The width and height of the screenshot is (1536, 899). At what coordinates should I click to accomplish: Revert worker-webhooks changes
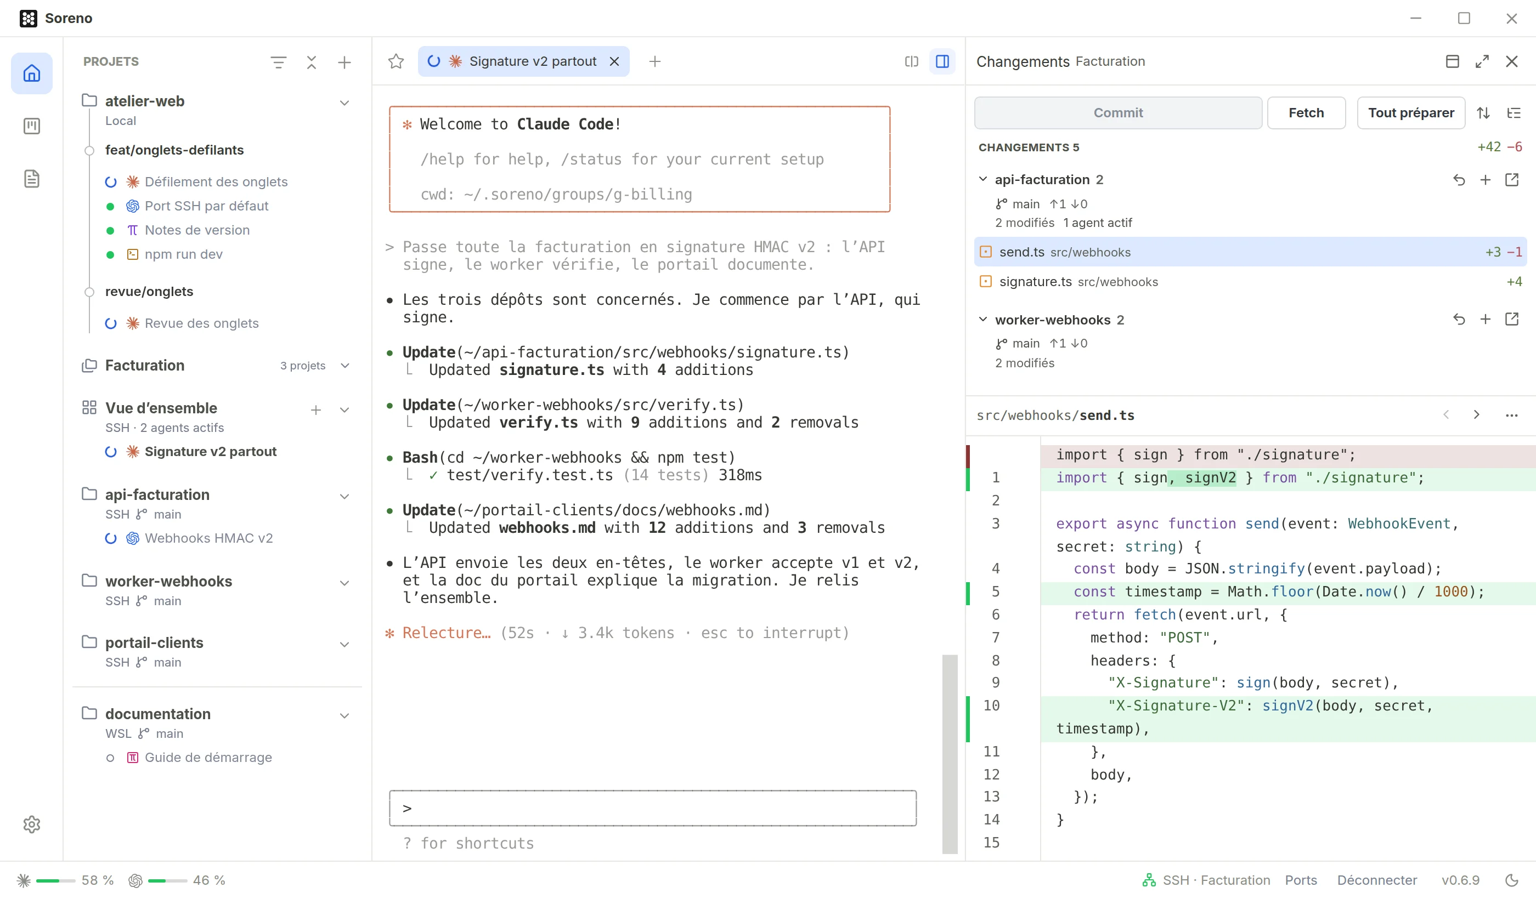1459,319
